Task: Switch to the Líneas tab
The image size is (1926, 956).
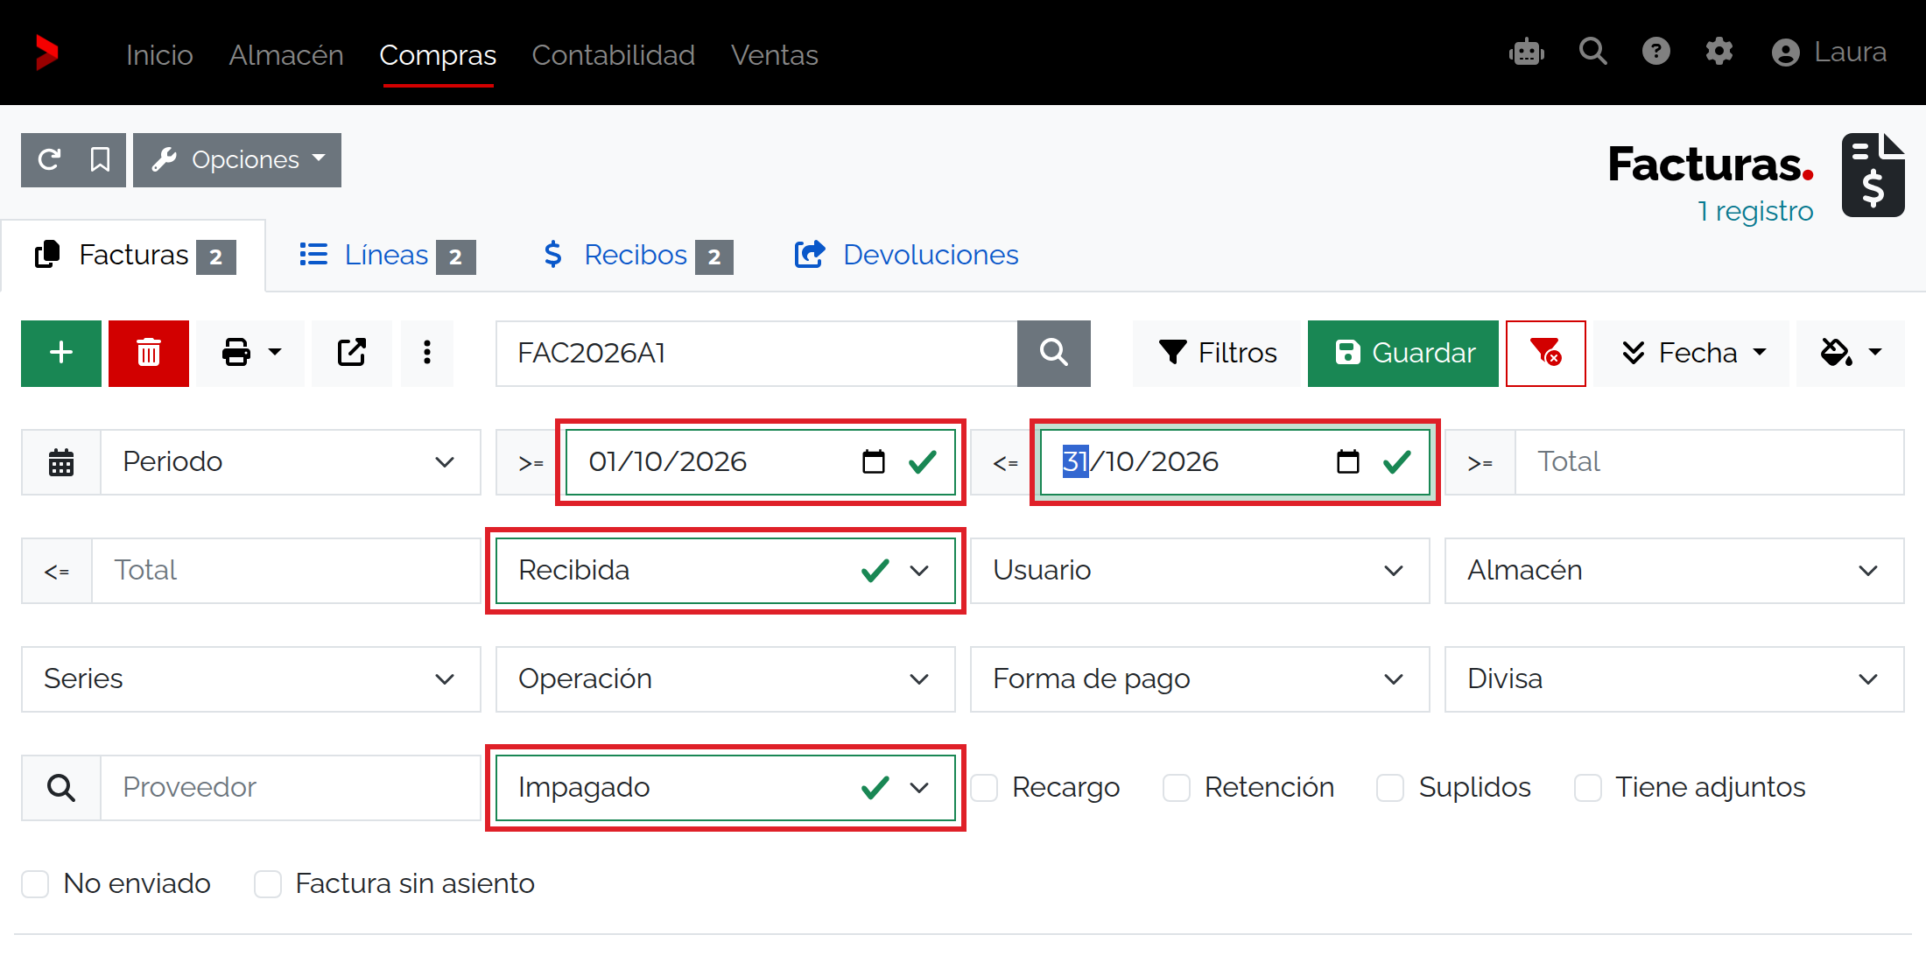Action: 387,256
